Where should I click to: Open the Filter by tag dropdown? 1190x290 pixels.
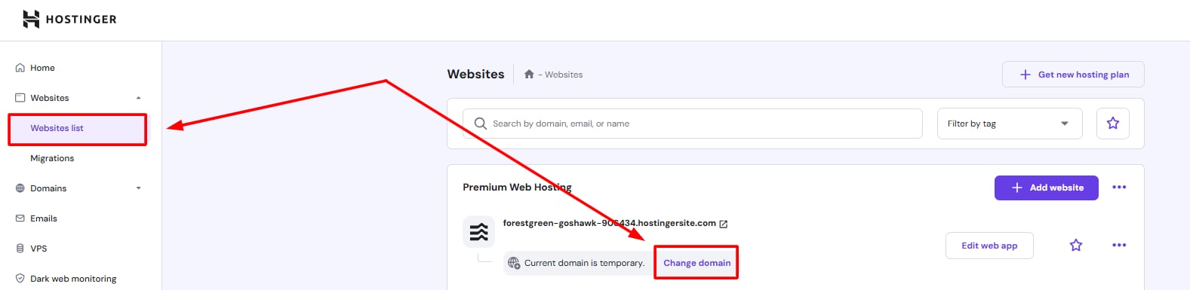click(1010, 124)
